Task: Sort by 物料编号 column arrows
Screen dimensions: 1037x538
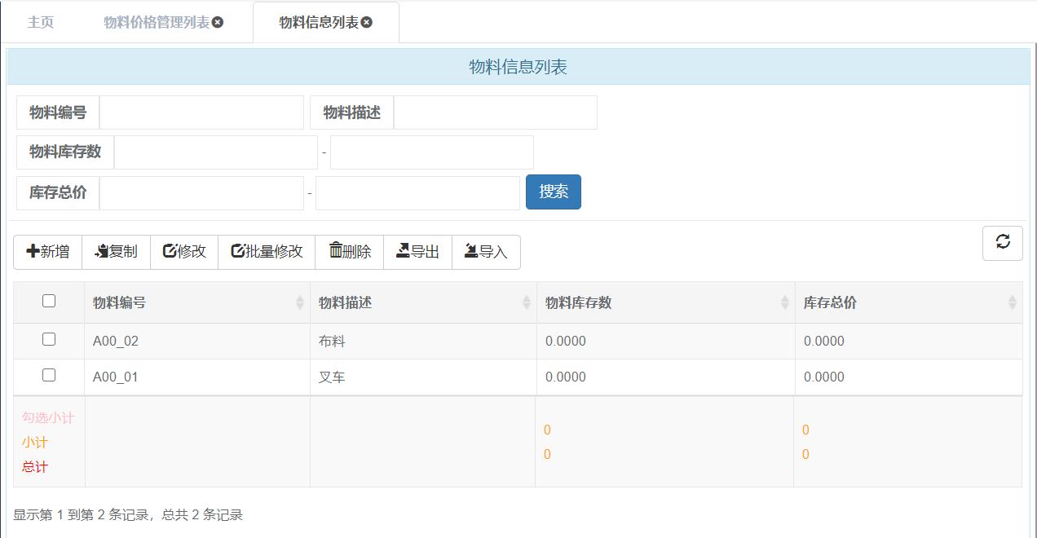Action: click(299, 302)
